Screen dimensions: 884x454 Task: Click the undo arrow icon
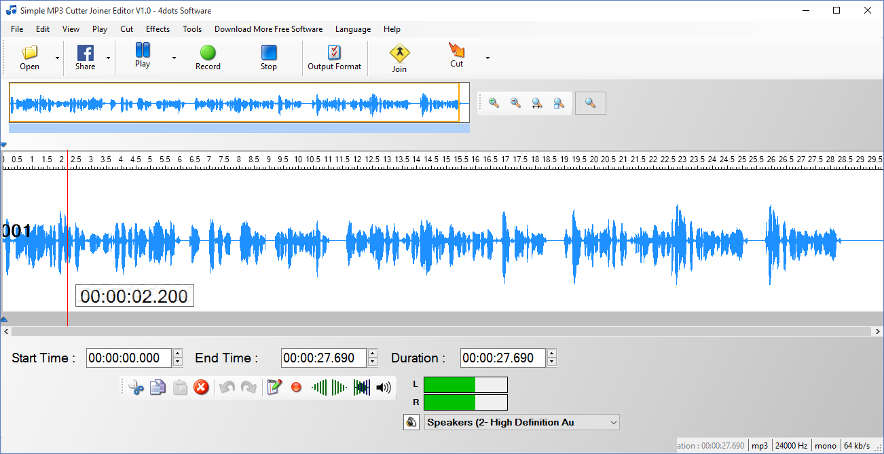coord(227,387)
